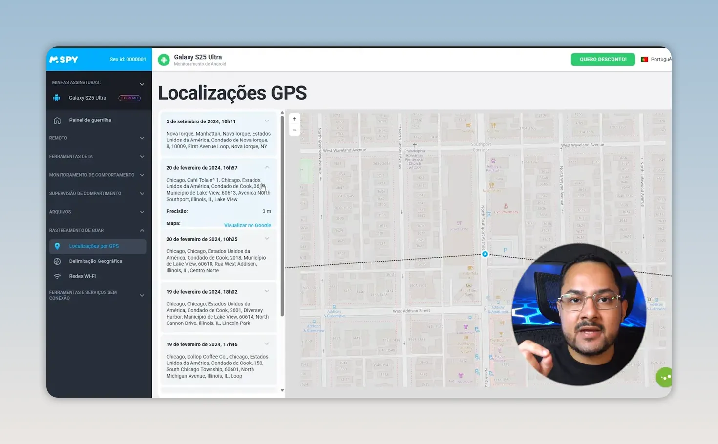The image size is (718, 444).
Task: Expand the 20 de fevereiro 10h25 entry
Action: [267, 239]
